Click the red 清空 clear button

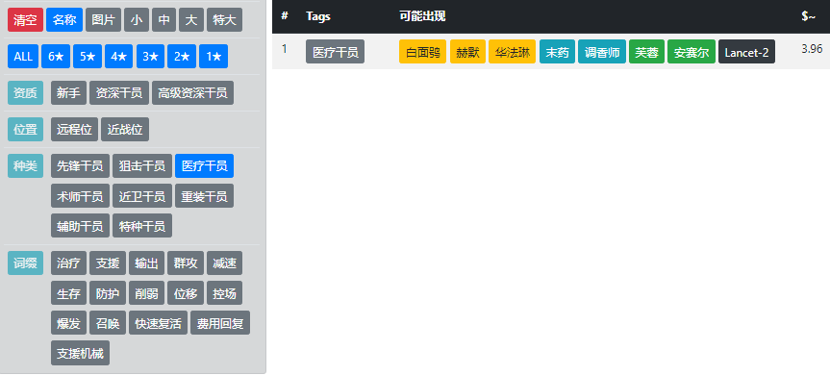coord(25,19)
